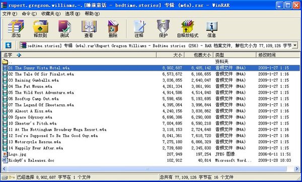Click the View (查看) toolbar icon
Viewport: 302px width, 182px height.
(89, 29)
